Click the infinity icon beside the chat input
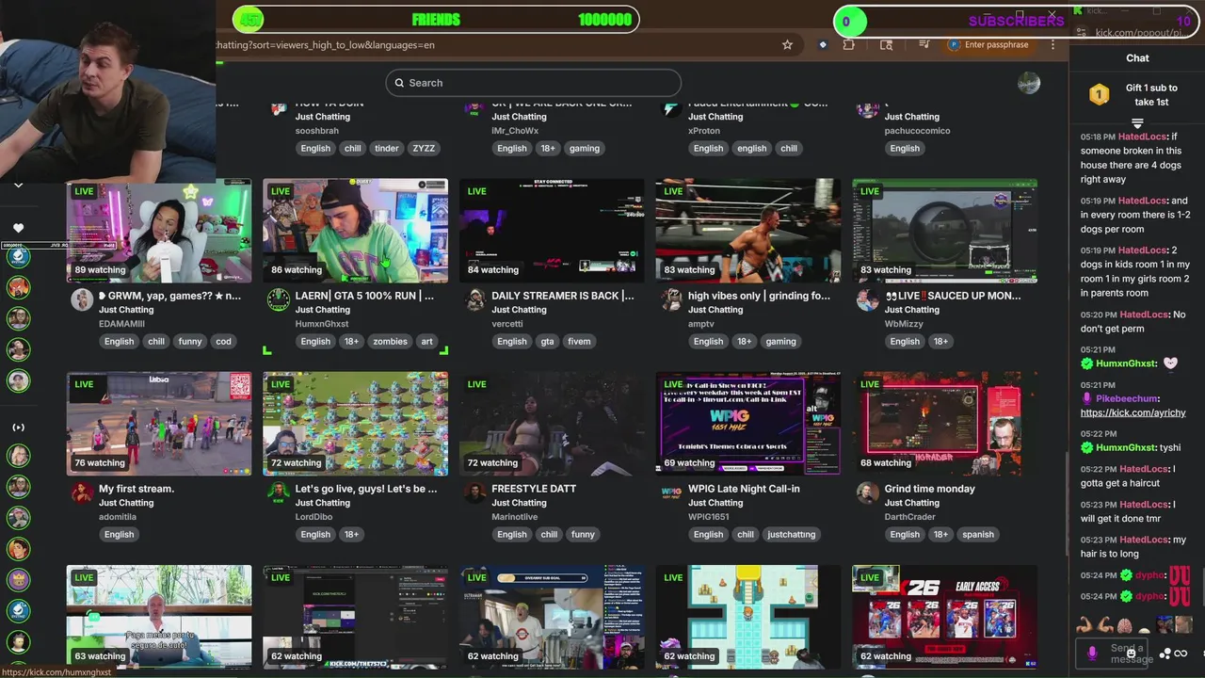The image size is (1205, 678). tap(1181, 654)
